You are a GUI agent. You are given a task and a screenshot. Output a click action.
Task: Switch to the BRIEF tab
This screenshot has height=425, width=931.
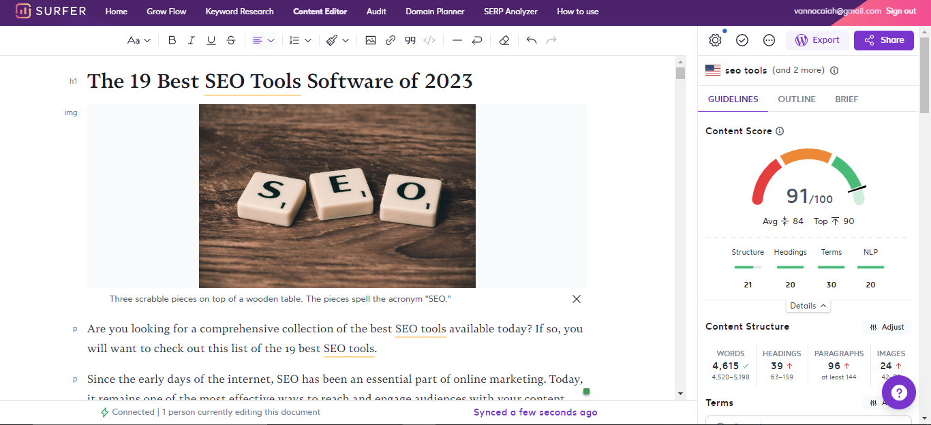pos(846,99)
